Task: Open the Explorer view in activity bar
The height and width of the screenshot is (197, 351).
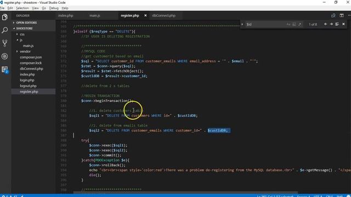Action: click(x=5, y=17)
